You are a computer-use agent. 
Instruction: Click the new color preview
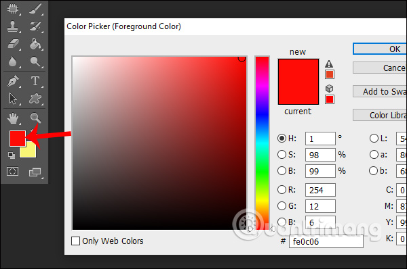pyautogui.click(x=298, y=70)
